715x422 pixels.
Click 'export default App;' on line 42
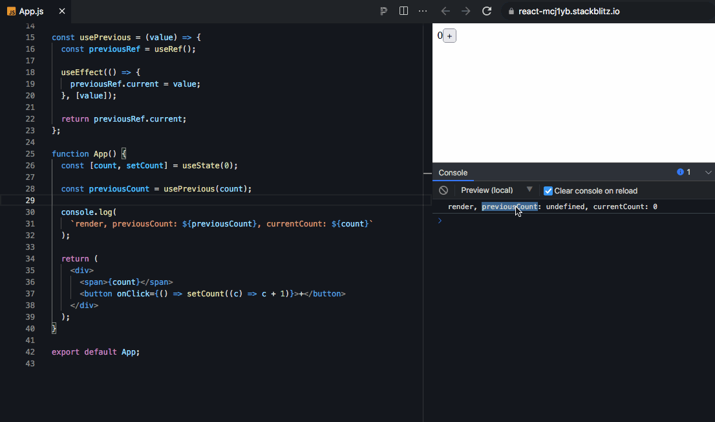[x=96, y=352]
